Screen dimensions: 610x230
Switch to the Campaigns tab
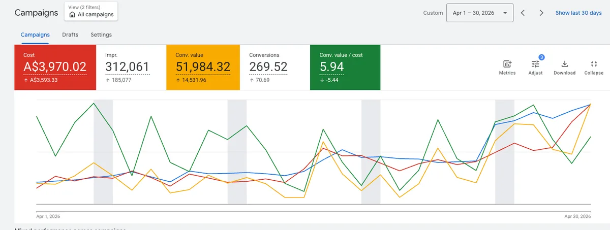(35, 35)
